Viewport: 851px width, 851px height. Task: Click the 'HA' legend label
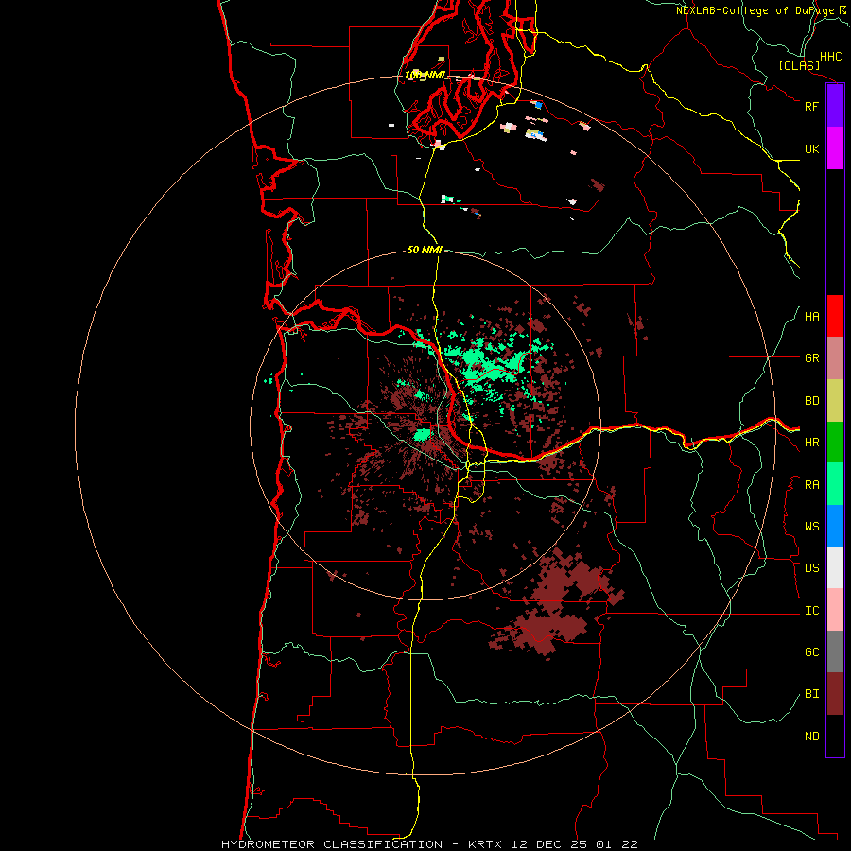[811, 316]
